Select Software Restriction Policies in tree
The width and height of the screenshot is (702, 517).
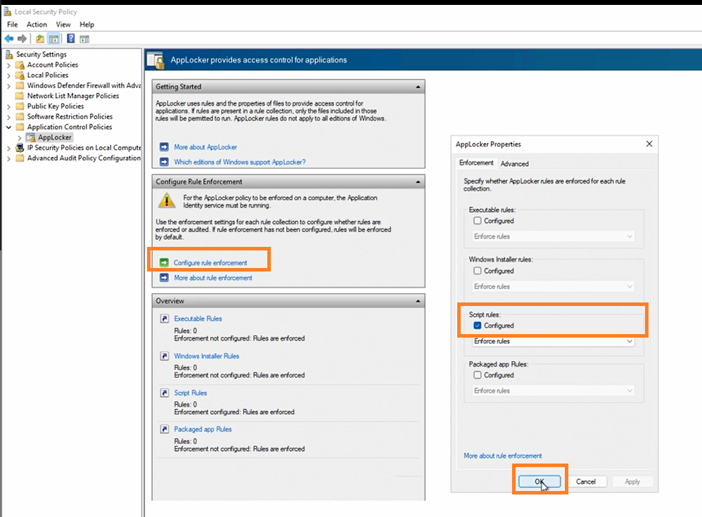(69, 117)
